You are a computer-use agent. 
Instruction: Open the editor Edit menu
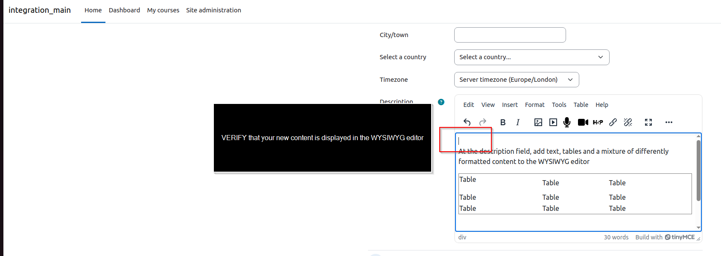click(x=469, y=105)
